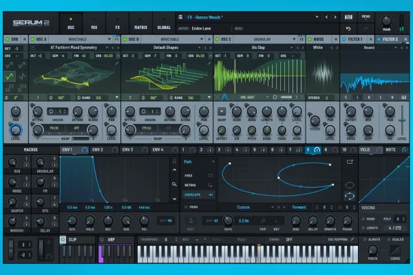Screen dimensions: 413x275
Task: Click the POLY voice count stepper
Action: click(403, 219)
